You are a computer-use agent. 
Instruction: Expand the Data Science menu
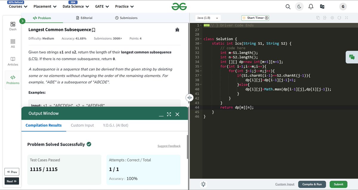(x=76, y=6)
